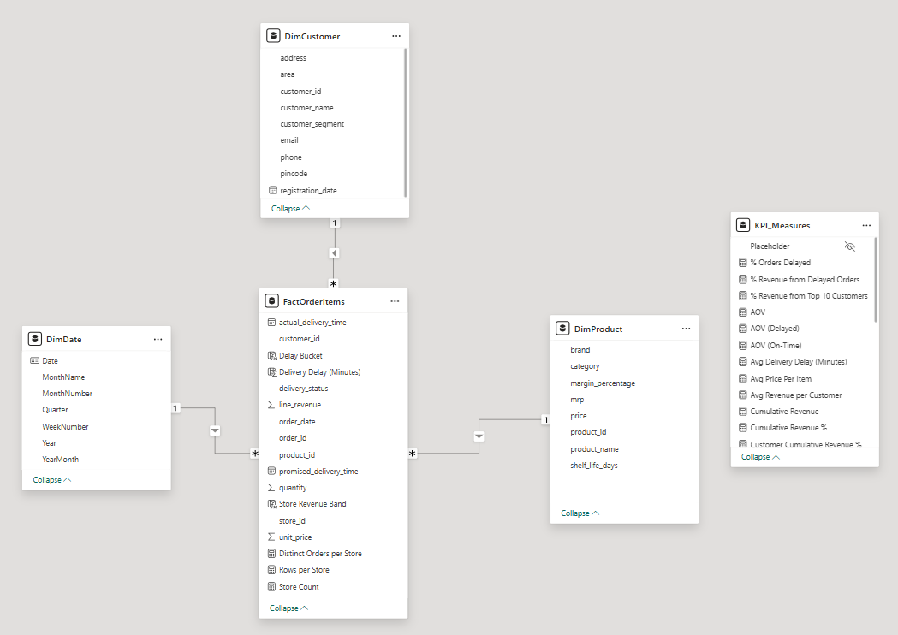Open the KPI_Measures more options ellipsis
The height and width of the screenshot is (635, 898).
coord(866,225)
